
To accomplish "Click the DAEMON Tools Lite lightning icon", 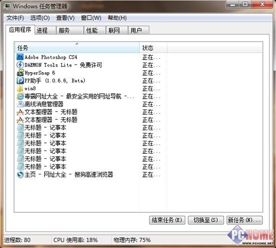I will (x=20, y=65).
